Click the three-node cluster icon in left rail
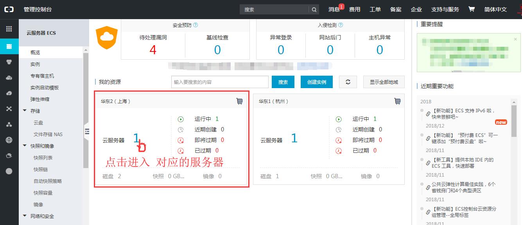 point(9,124)
